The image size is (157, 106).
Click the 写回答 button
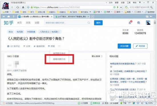click(140, 46)
